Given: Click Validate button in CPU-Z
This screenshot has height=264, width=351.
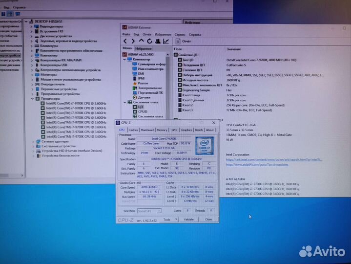Looking at the screenshot, I should [189, 220].
